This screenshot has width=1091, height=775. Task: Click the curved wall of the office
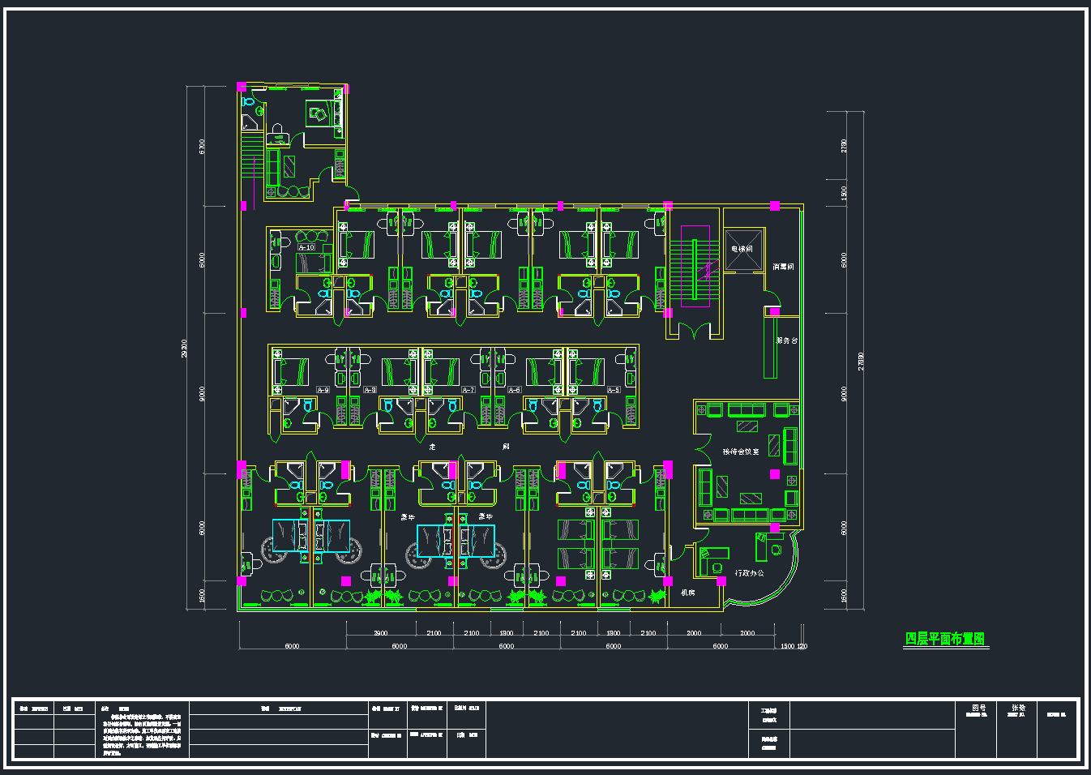tap(785, 582)
